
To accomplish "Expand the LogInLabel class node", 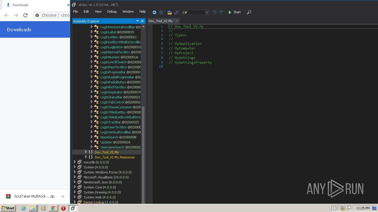I will [92, 32].
